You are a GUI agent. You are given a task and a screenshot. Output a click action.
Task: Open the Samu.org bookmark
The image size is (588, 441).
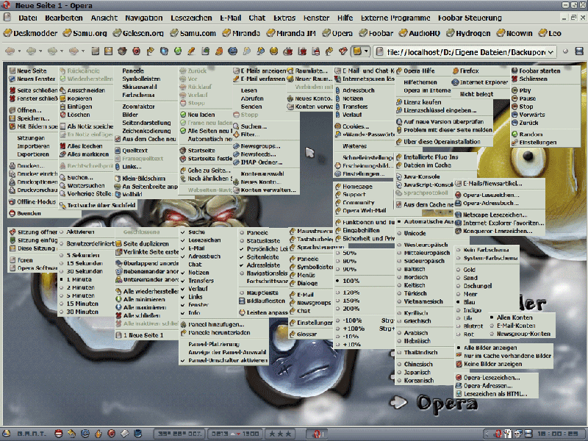(x=85, y=33)
